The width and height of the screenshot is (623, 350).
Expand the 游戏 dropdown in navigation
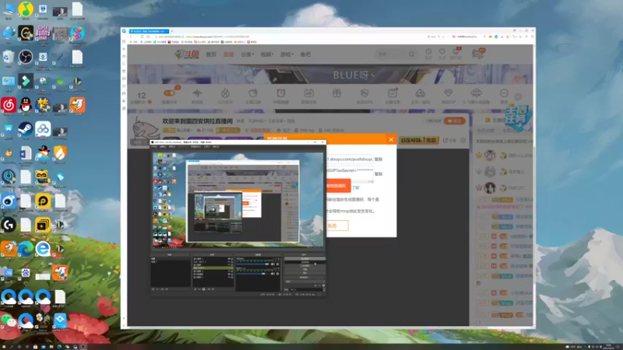point(287,54)
